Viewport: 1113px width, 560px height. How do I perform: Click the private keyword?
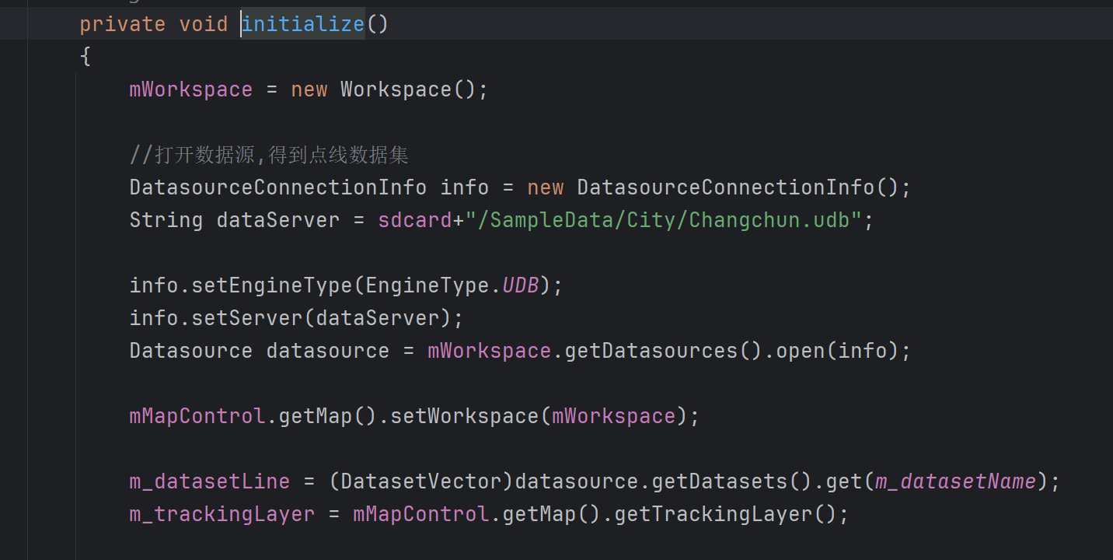122,24
